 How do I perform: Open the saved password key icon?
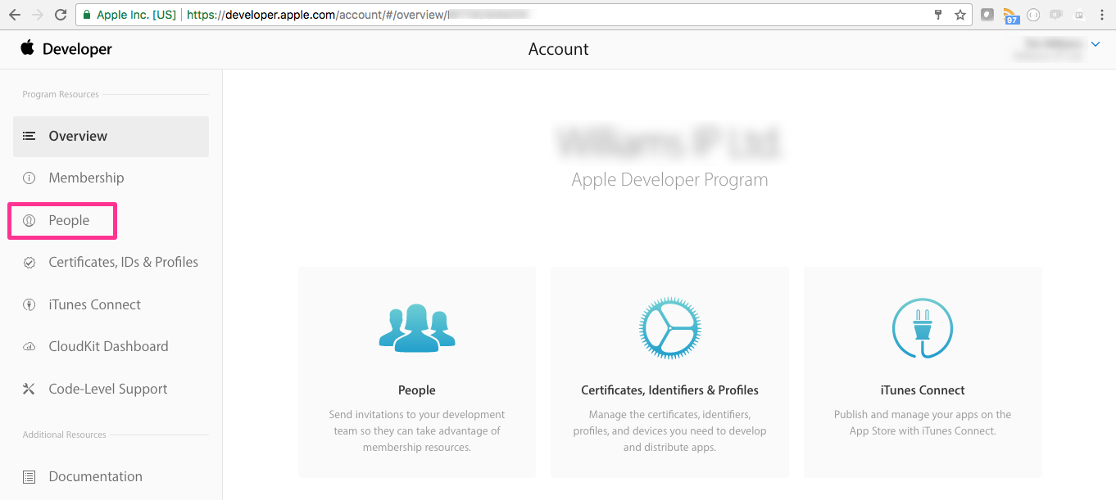pos(938,15)
